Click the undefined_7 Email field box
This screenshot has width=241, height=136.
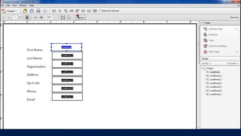67,97
